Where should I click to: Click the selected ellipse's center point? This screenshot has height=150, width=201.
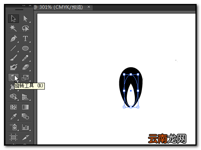pos(131,91)
